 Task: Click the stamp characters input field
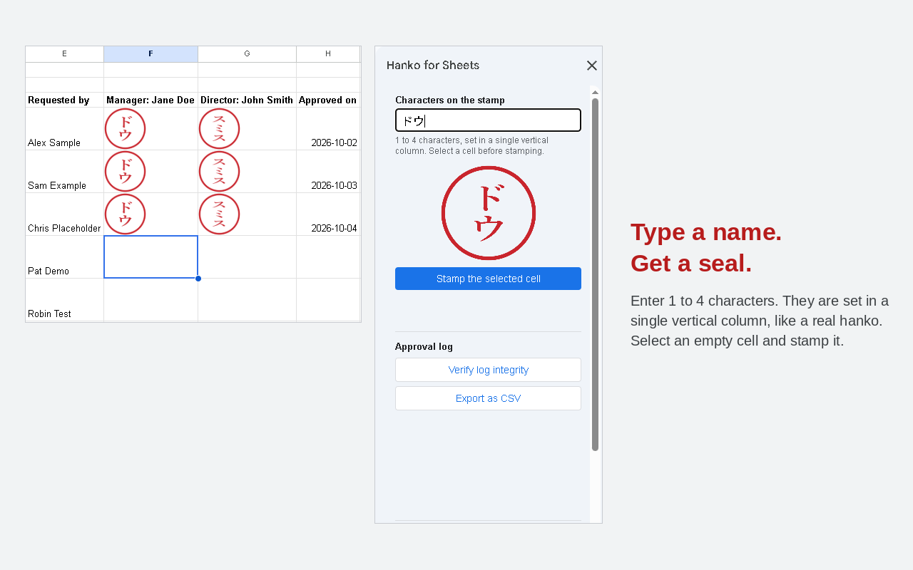tap(488, 120)
